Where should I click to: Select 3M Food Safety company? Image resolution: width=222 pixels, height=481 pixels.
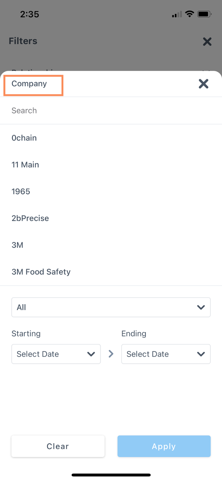point(41,272)
